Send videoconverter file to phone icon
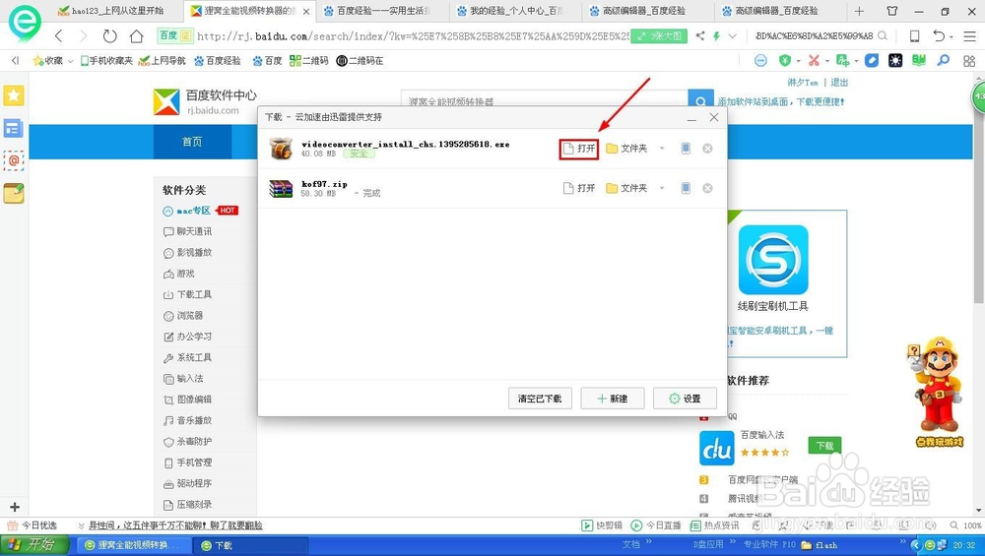This screenshot has height=556, width=985. pyautogui.click(x=686, y=149)
